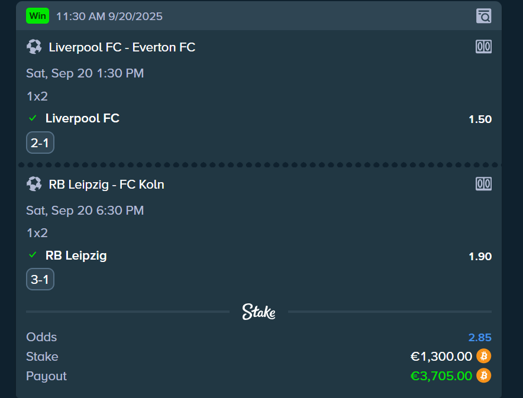Click the 1.50 odds for Liverpool FC

click(480, 119)
